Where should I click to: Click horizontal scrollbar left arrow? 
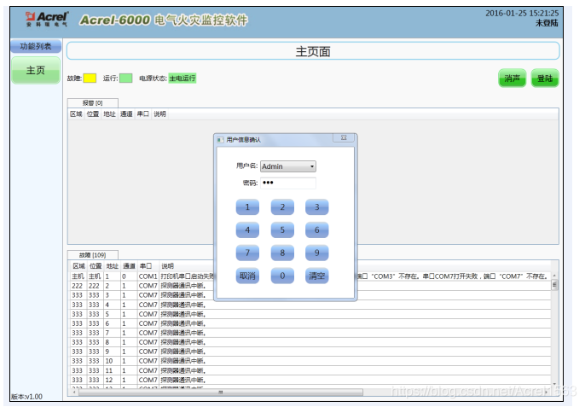(74, 392)
